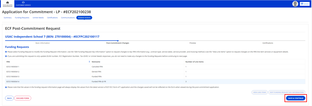Go to the Certifications wizard step
This screenshot has width=312, height=106.
point(268,43)
